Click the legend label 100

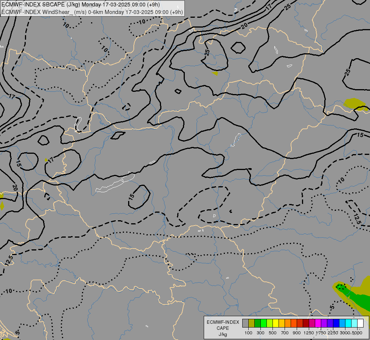point(248,333)
